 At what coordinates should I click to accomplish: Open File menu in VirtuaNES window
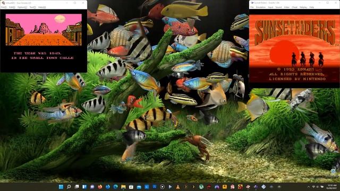(x=4, y=7)
